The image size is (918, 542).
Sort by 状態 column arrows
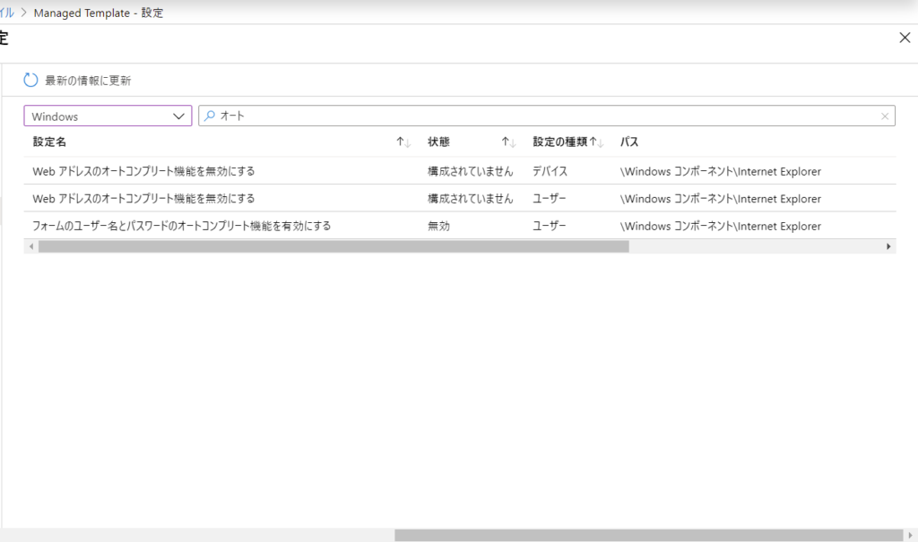(x=508, y=142)
